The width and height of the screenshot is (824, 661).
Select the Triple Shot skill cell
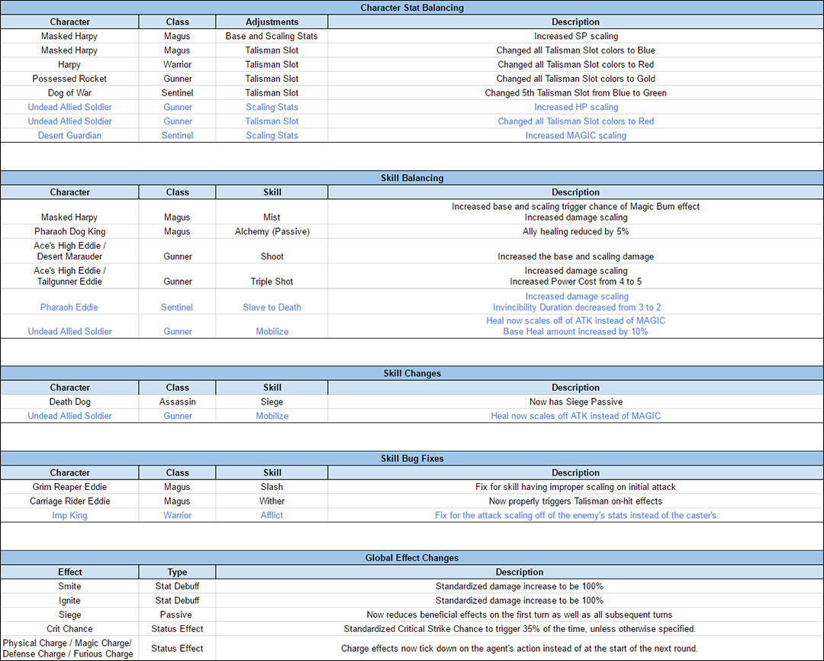(272, 282)
